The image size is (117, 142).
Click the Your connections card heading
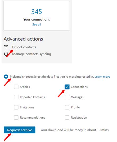37,19
